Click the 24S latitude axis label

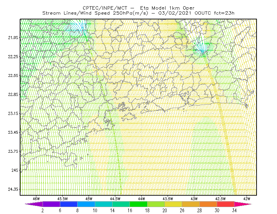tap(15, 170)
